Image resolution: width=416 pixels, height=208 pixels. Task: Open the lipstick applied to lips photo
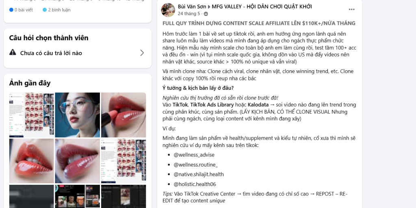coord(123,115)
